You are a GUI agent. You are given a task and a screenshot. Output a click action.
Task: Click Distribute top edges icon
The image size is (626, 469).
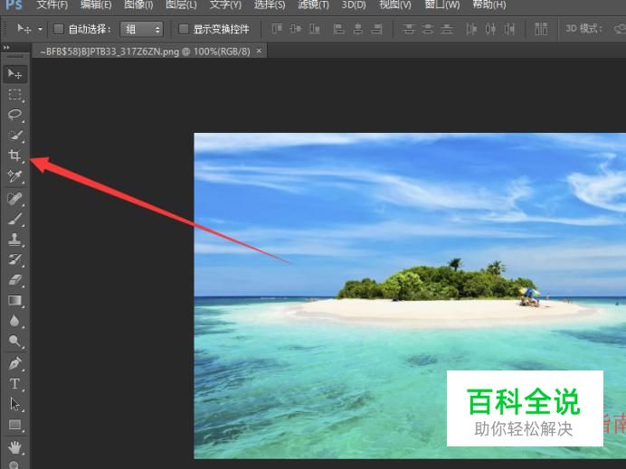point(408,29)
